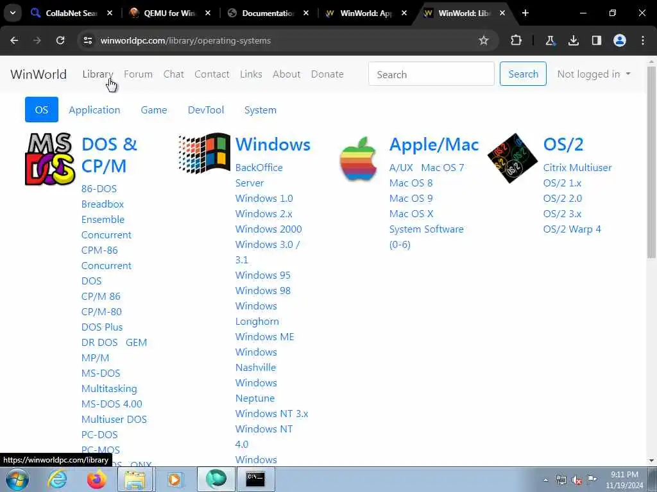The image size is (657, 492).
Task: Open the extensions puzzle icon
Action: pyautogui.click(x=516, y=40)
